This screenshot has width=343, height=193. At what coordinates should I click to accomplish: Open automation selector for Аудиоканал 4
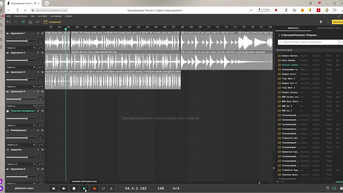point(41,106)
